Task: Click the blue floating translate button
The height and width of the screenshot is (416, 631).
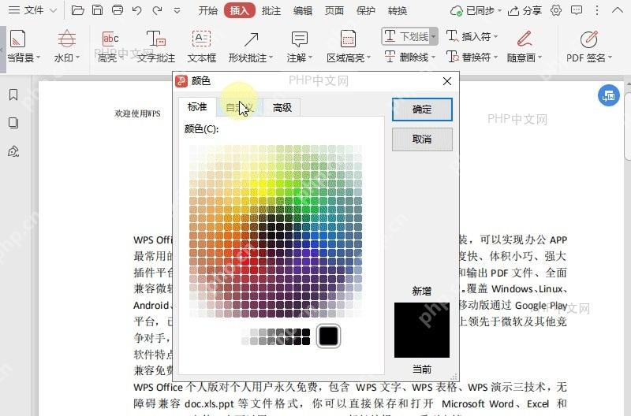Action: pos(608,95)
